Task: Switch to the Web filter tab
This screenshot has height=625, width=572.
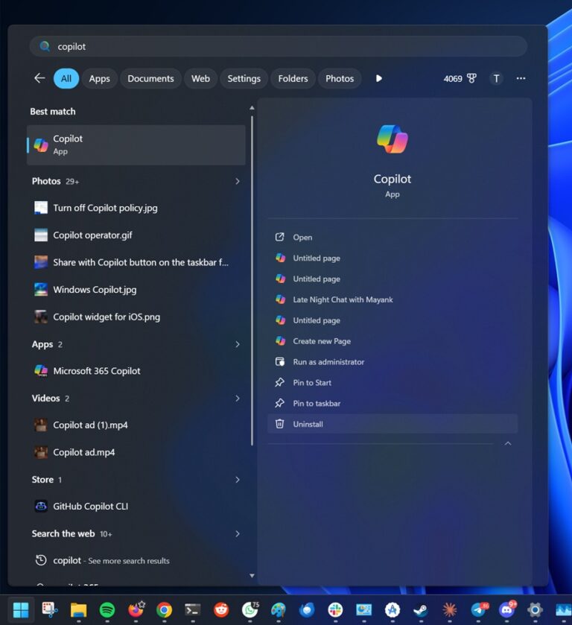Action: coord(200,78)
